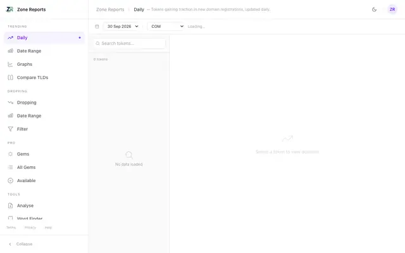
Task: Click the Daily breadcrumb item
Action: tap(139, 9)
